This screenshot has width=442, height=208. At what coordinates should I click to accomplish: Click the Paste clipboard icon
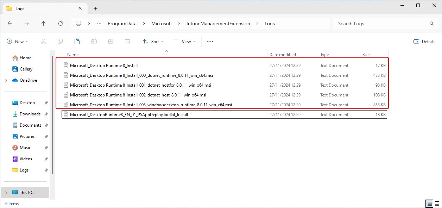tap(77, 41)
